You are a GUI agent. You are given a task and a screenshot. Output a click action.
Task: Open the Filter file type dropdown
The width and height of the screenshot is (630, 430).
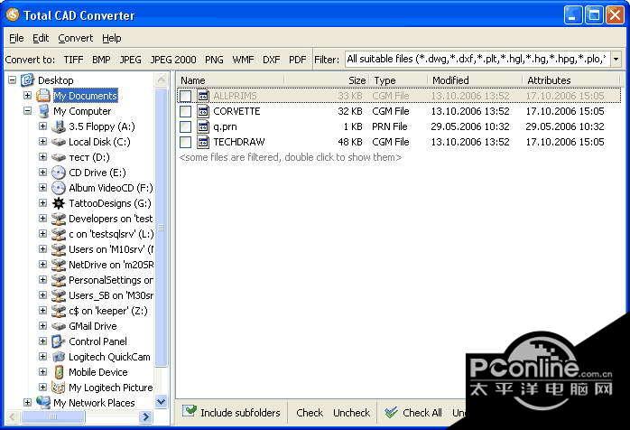coord(616,60)
